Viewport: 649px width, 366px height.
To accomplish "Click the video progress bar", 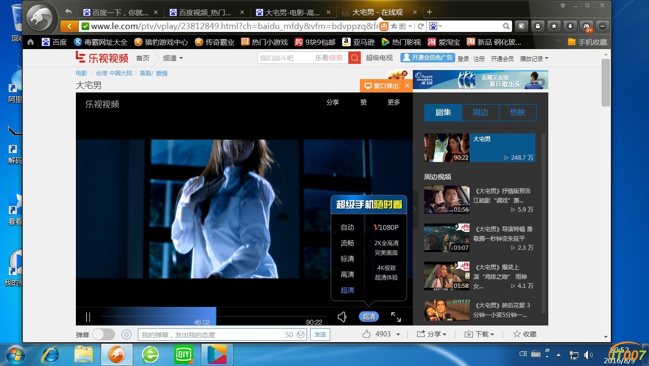I will [x=213, y=316].
